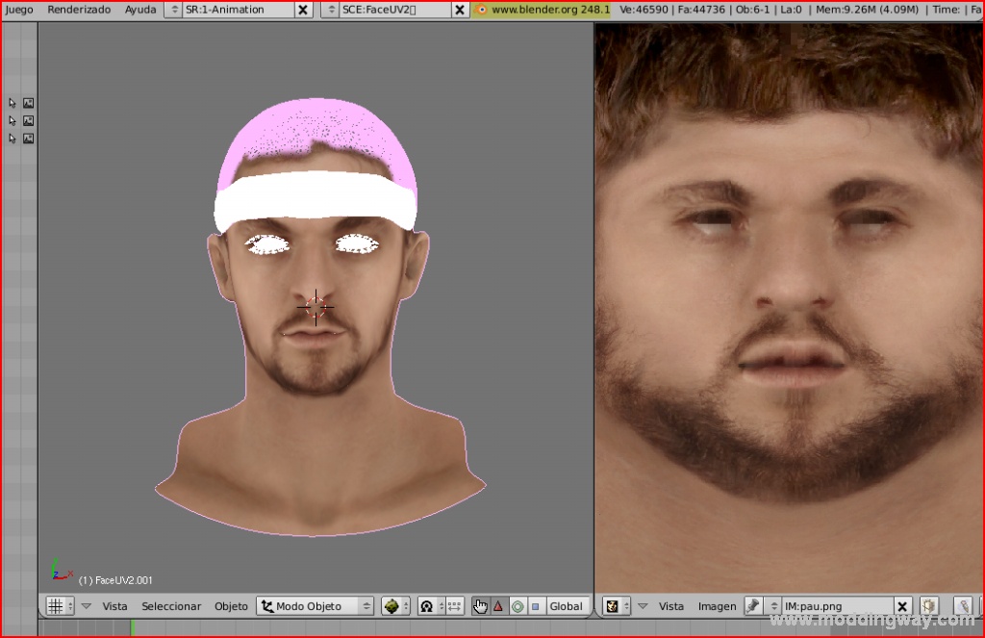Open the Renderizado menu
This screenshot has height=638, width=985.
pyautogui.click(x=79, y=10)
